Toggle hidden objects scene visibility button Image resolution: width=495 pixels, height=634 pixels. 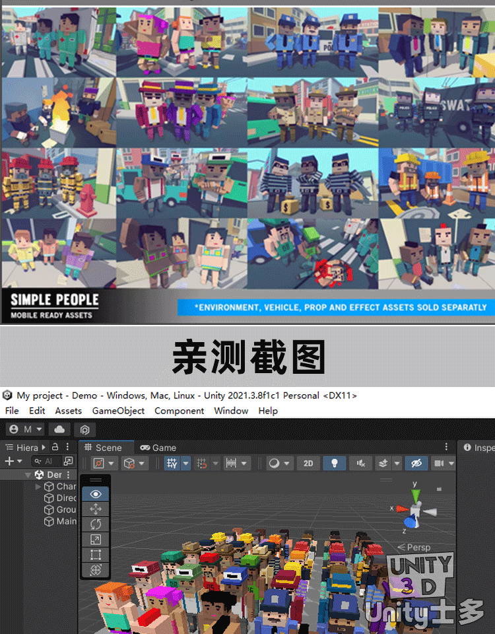416,464
